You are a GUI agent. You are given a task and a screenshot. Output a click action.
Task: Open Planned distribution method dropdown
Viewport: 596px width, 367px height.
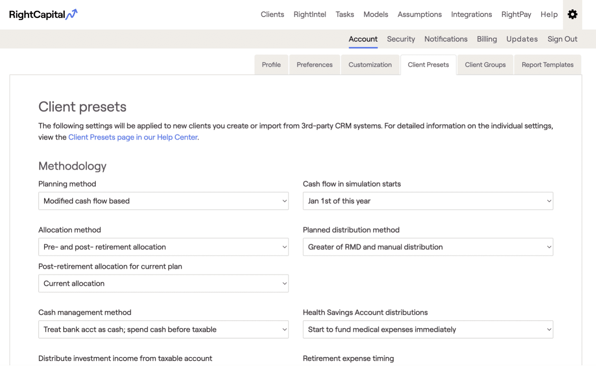[428, 247]
